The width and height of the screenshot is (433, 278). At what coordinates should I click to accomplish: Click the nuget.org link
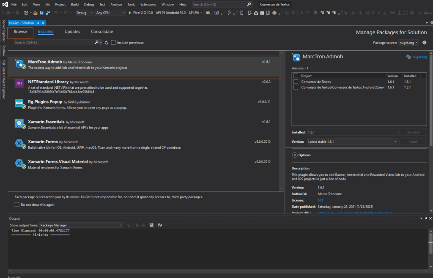point(419,57)
